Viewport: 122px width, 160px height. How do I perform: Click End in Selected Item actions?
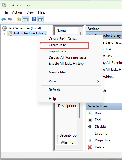coord(98,120)
